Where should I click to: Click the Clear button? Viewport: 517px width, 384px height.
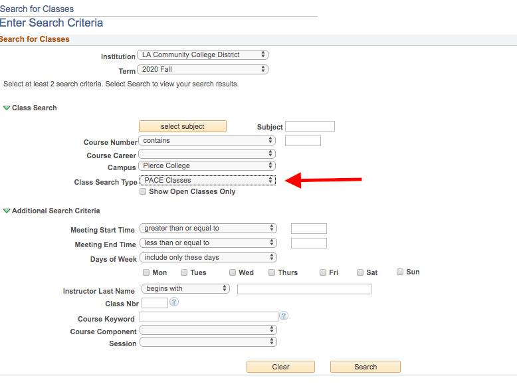click(x=280, y=367)
